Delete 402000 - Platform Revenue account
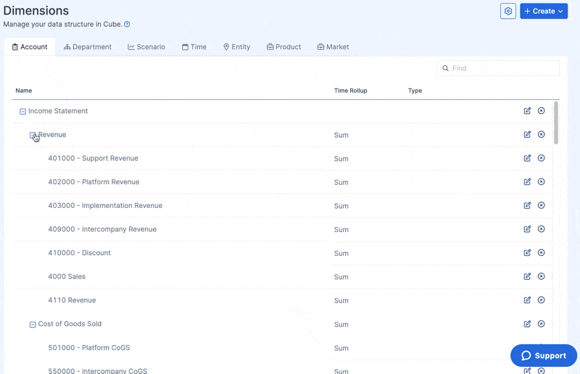 pyautogui.click(x=541, y=182)
